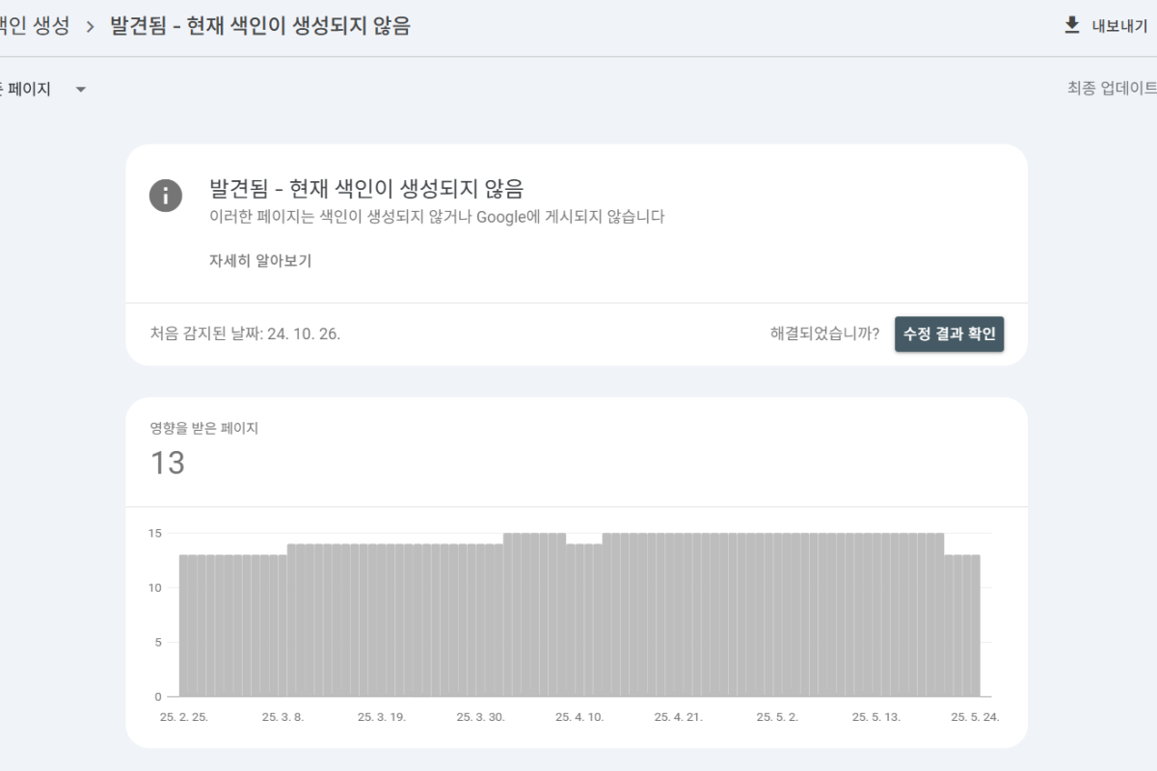
Task: Click the download arrow icon next to 내보내기
Action: point(1072,25)
